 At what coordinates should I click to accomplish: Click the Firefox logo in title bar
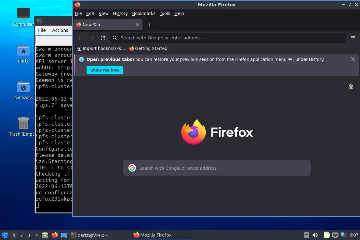(77, 5)
